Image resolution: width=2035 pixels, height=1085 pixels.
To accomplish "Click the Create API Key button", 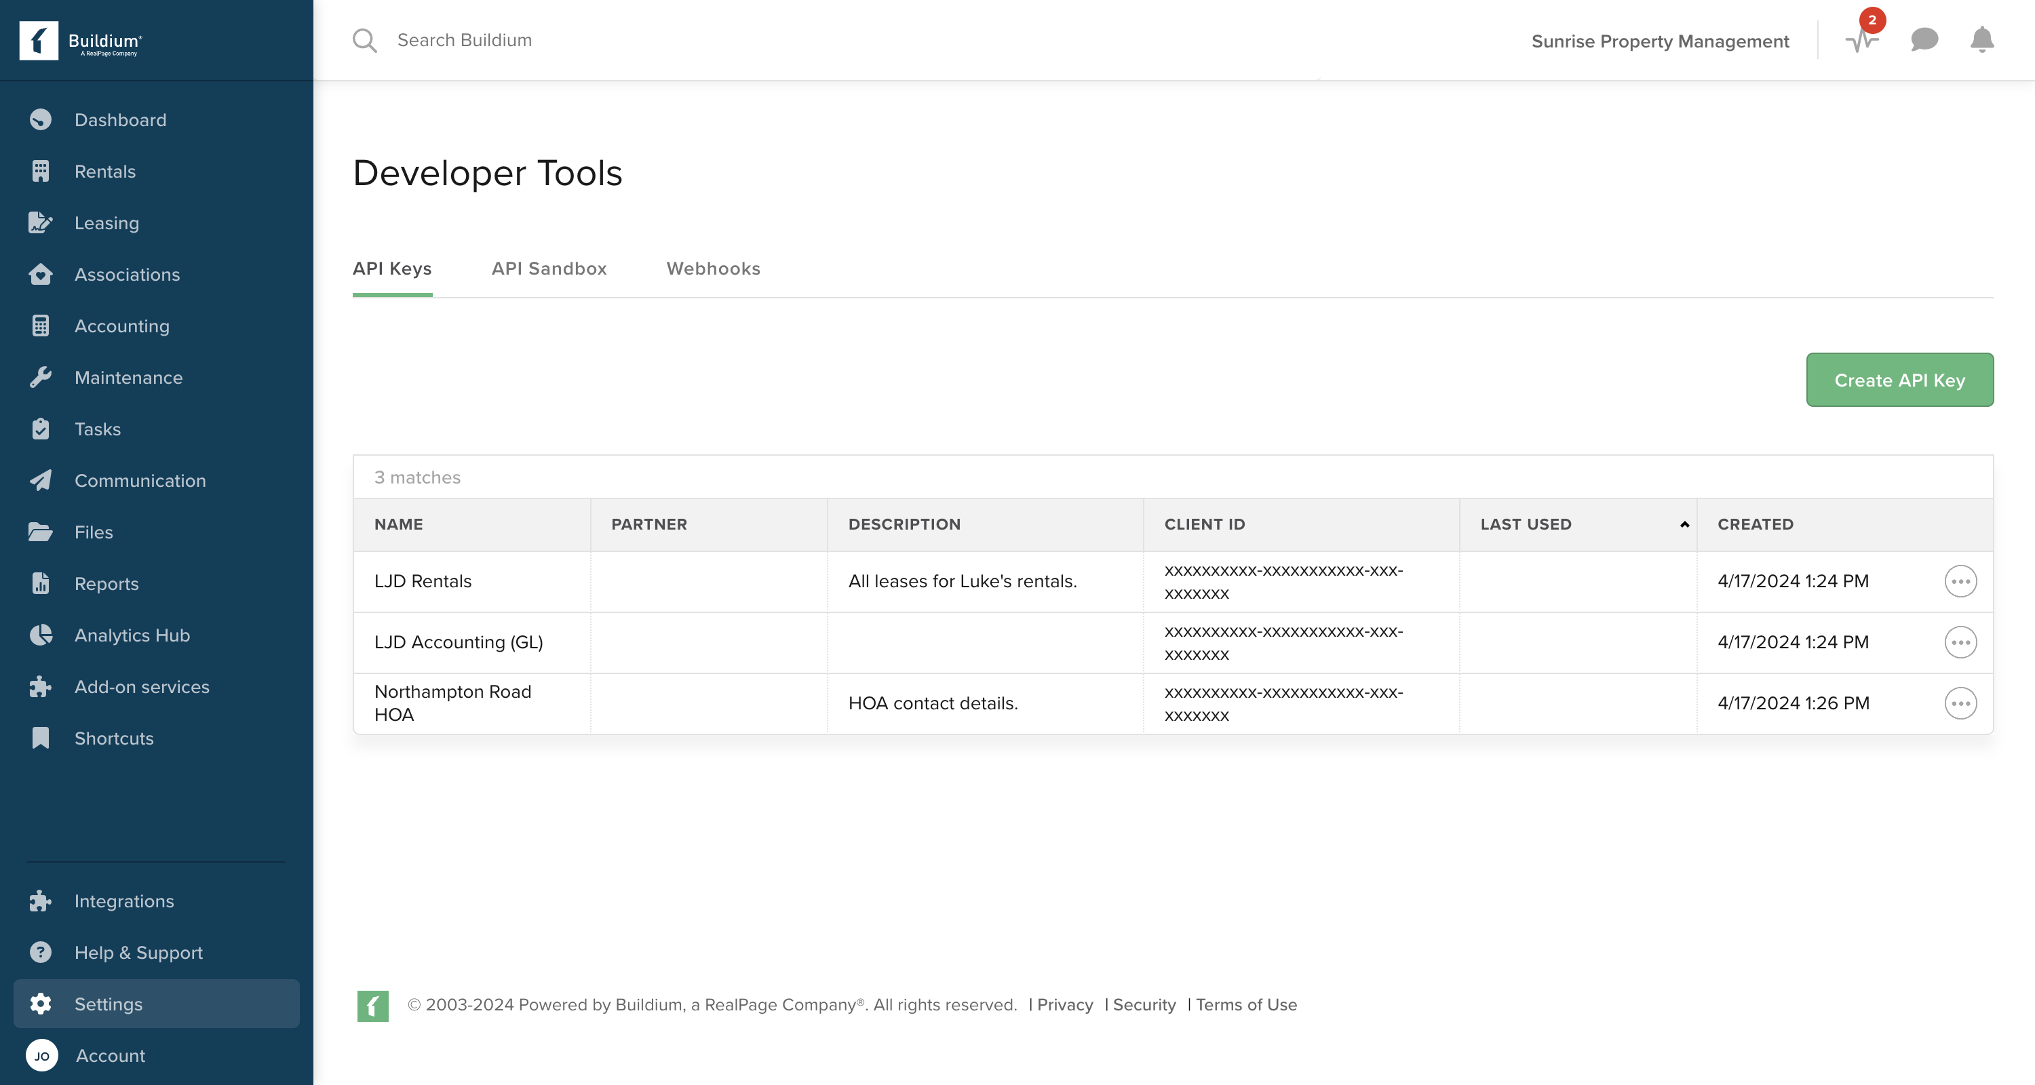I will click(1899, 380).
